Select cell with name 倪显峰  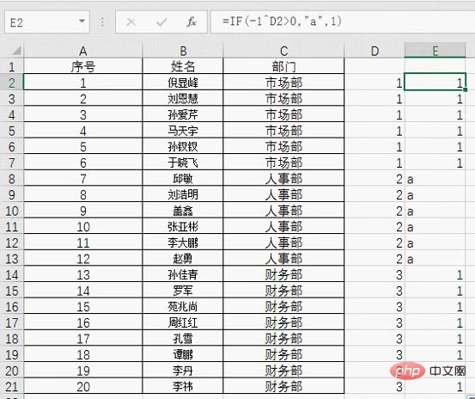[x=183, y=83]
